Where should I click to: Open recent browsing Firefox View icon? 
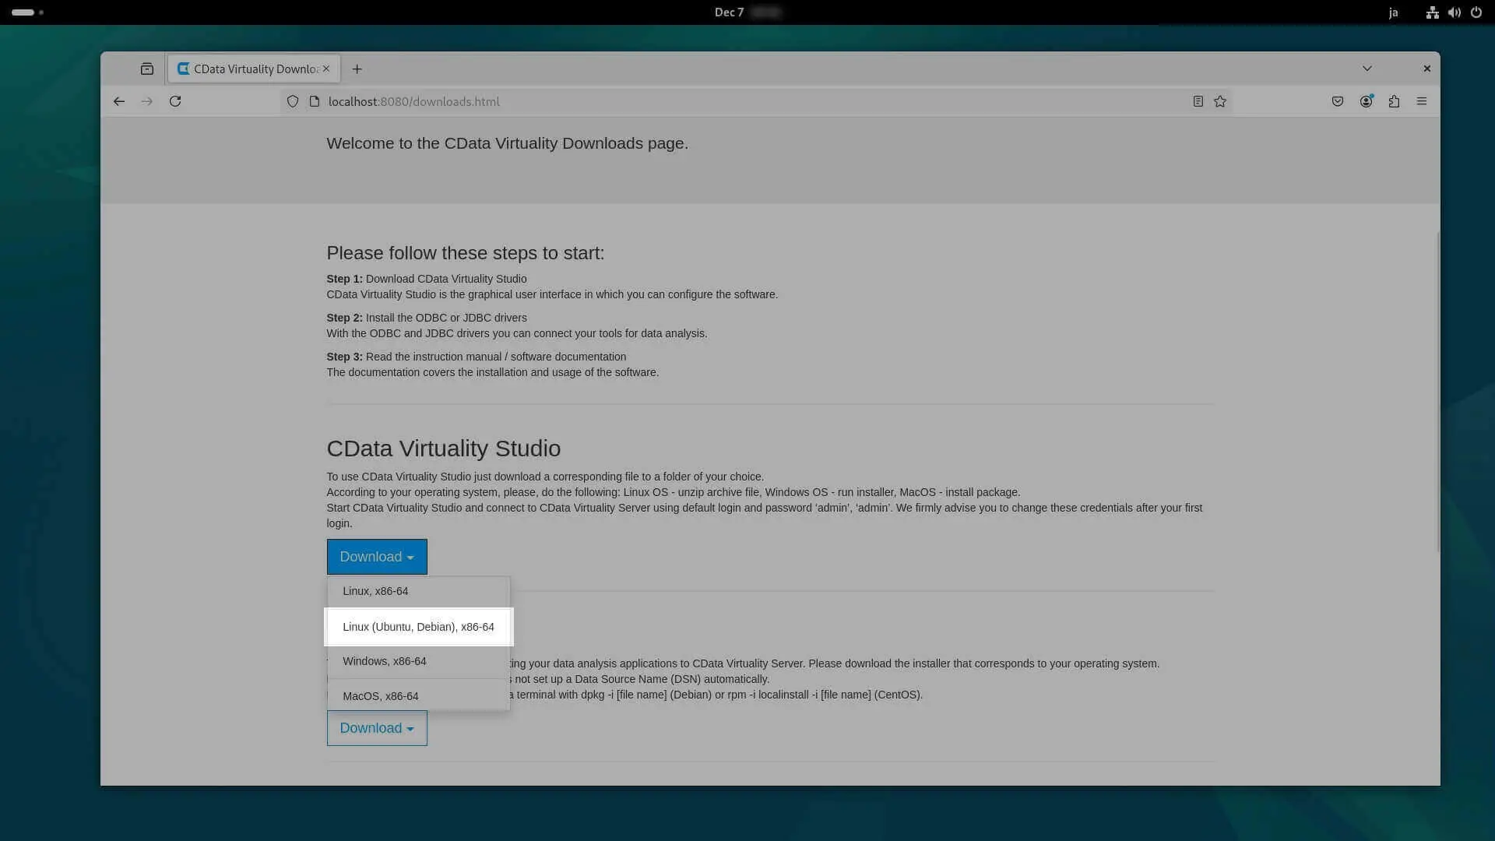click(x=147, y=69)
